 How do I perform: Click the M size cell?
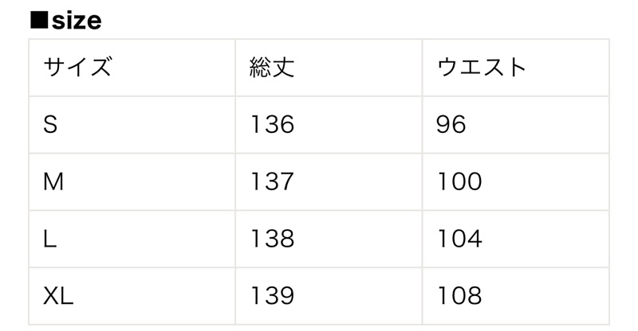[53, 181]
